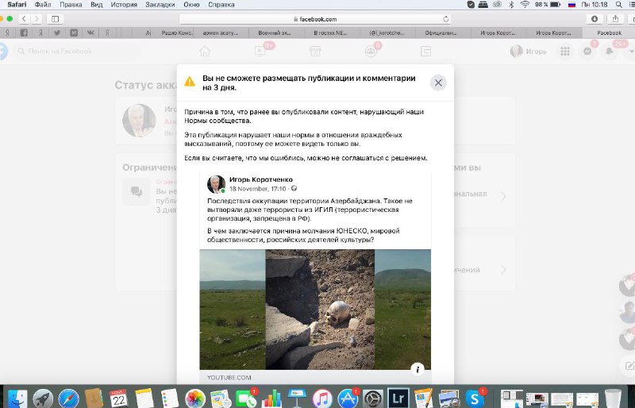Open Calendar from the Dock
The width and height of the screenshot is (635, 408).
(x=118, y=398)
